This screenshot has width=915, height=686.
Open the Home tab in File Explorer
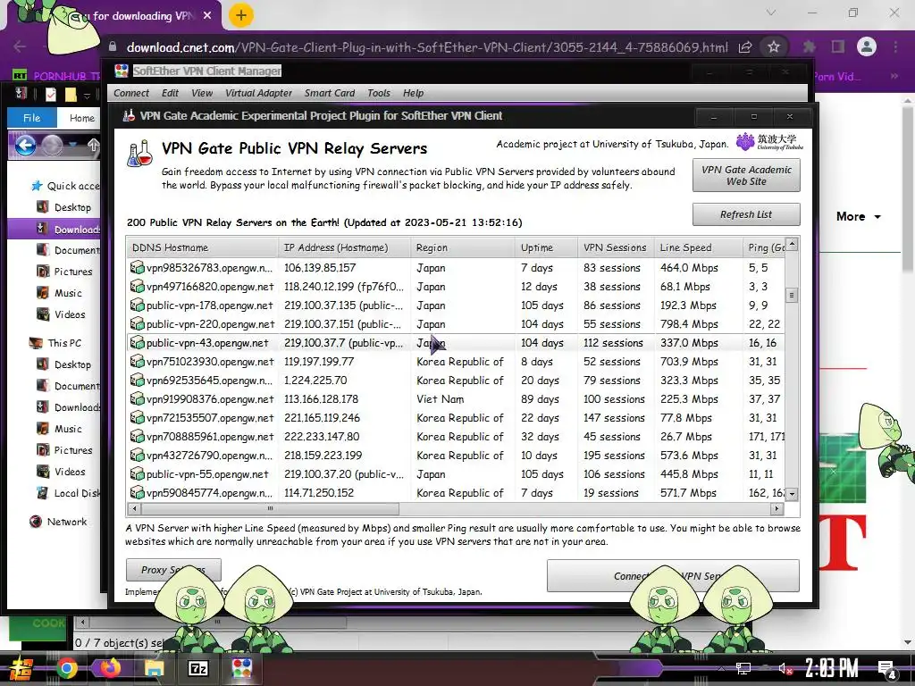pyautogui.click(x=82, y=118)
